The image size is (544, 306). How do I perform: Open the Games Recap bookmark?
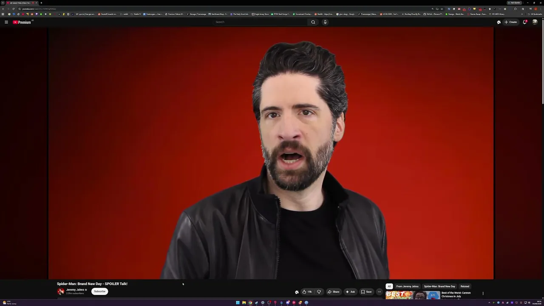[x=476, y=14]
